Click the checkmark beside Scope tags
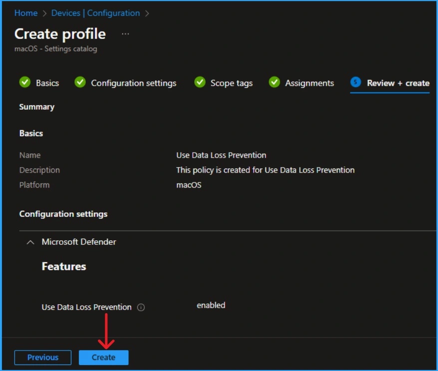This screenshot has width=438, height=371. [x=200, y=82]
